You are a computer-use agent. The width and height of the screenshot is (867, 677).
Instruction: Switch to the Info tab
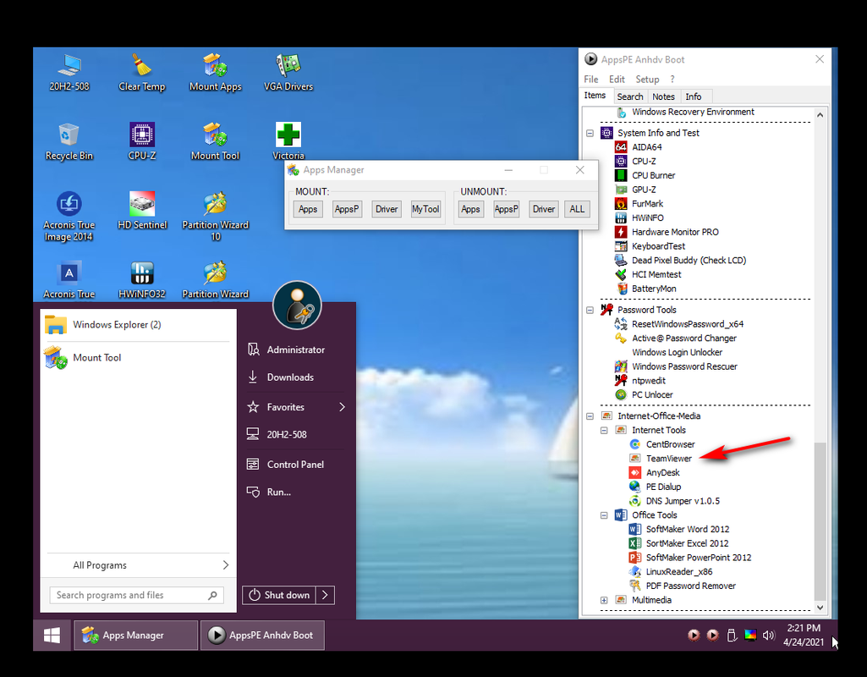click(694, 96)
